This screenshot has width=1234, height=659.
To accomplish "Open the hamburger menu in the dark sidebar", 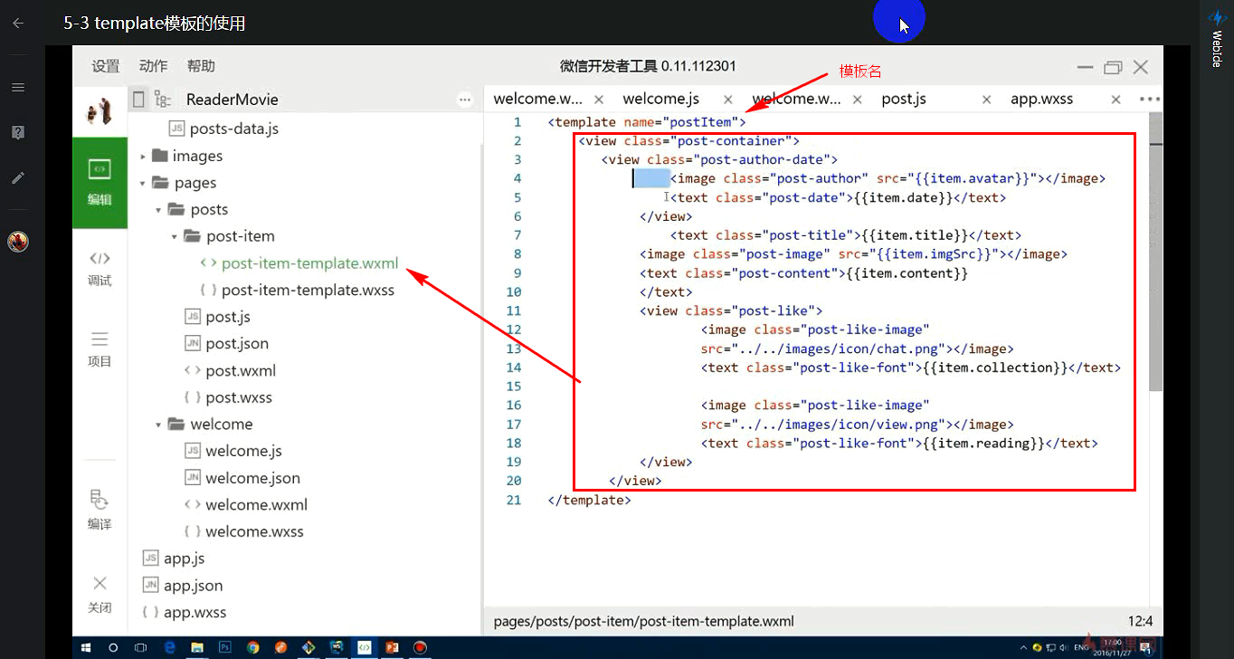I will (x=17, y=87).
